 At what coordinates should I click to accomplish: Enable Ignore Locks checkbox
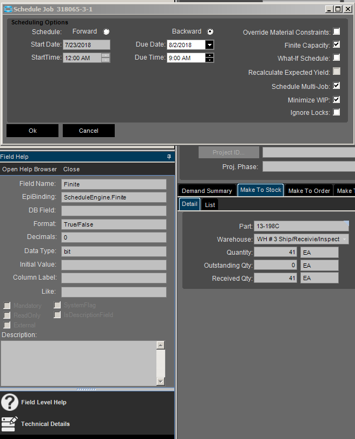337,112
